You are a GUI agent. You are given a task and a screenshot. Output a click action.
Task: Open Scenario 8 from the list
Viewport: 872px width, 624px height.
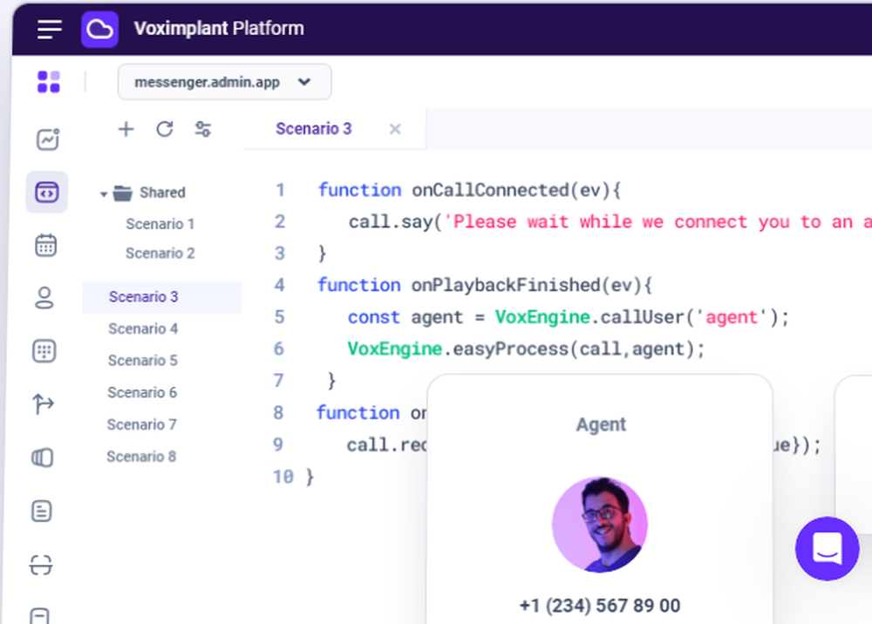click(141, 457)
